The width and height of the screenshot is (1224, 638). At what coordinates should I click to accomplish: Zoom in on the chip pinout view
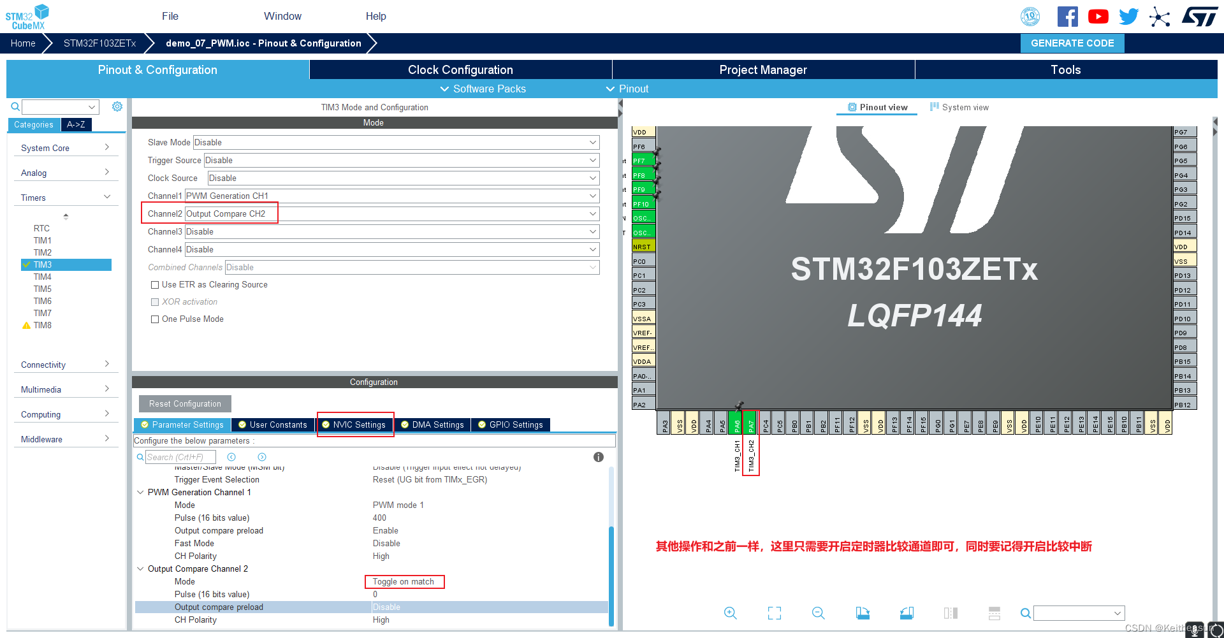[x=731, y=613]
